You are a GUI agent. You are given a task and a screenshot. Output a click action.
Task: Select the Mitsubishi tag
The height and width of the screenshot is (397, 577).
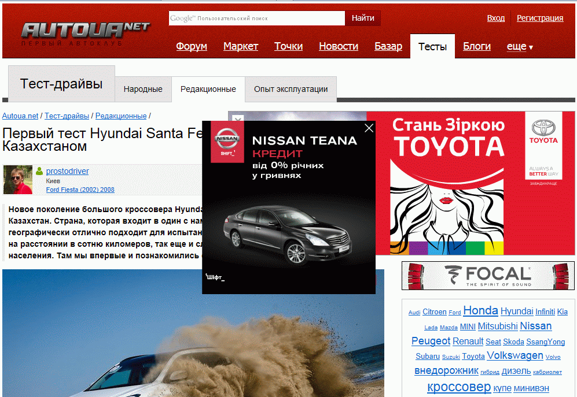(498, 326)
